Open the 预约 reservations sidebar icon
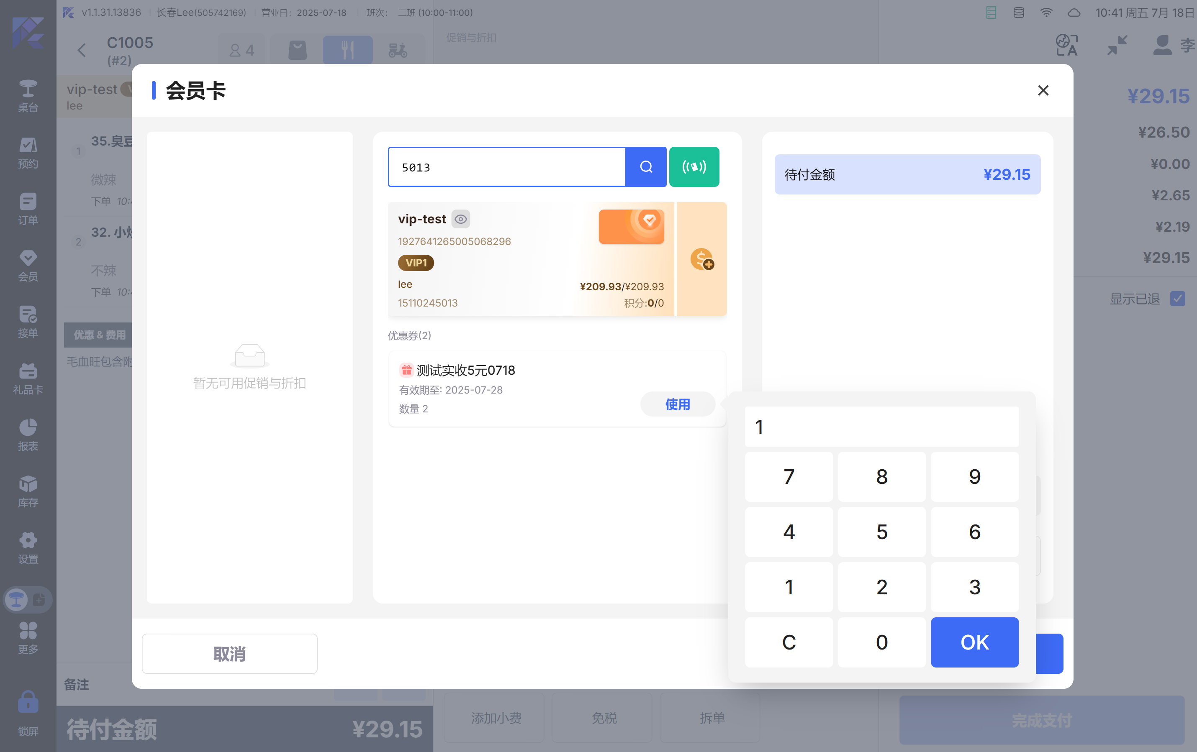Screen dimensions: 1197x752 point(28,153)
